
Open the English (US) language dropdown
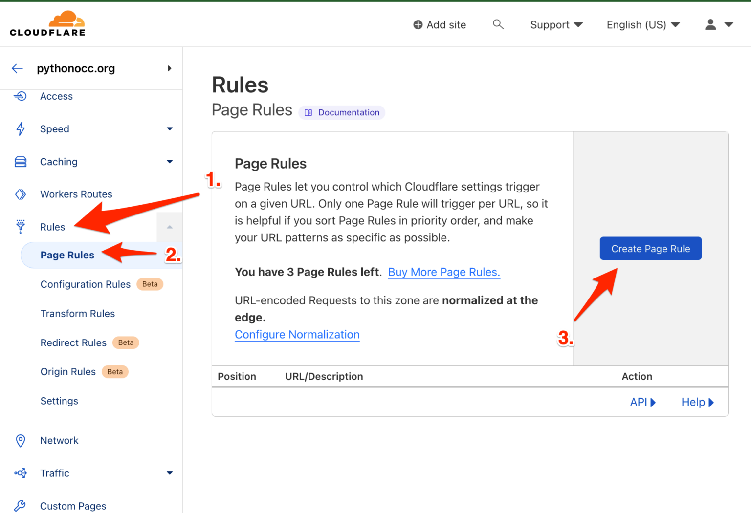tap(642, 24)
